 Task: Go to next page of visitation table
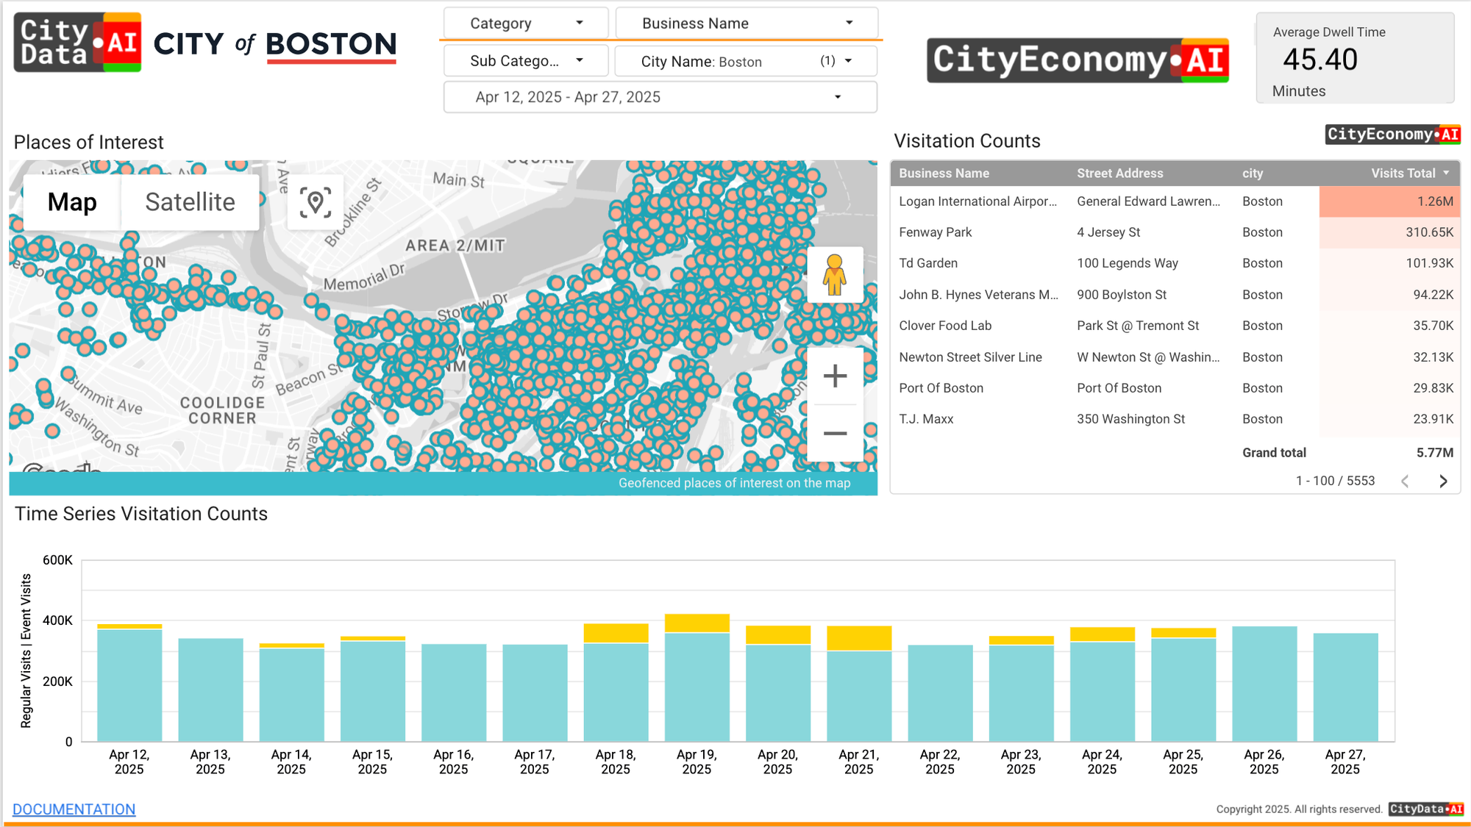[1443, 481]
